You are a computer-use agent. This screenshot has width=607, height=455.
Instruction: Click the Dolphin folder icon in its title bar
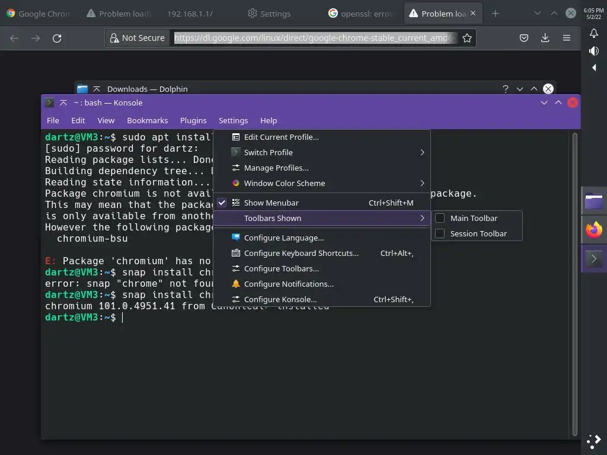pos(82,89)
